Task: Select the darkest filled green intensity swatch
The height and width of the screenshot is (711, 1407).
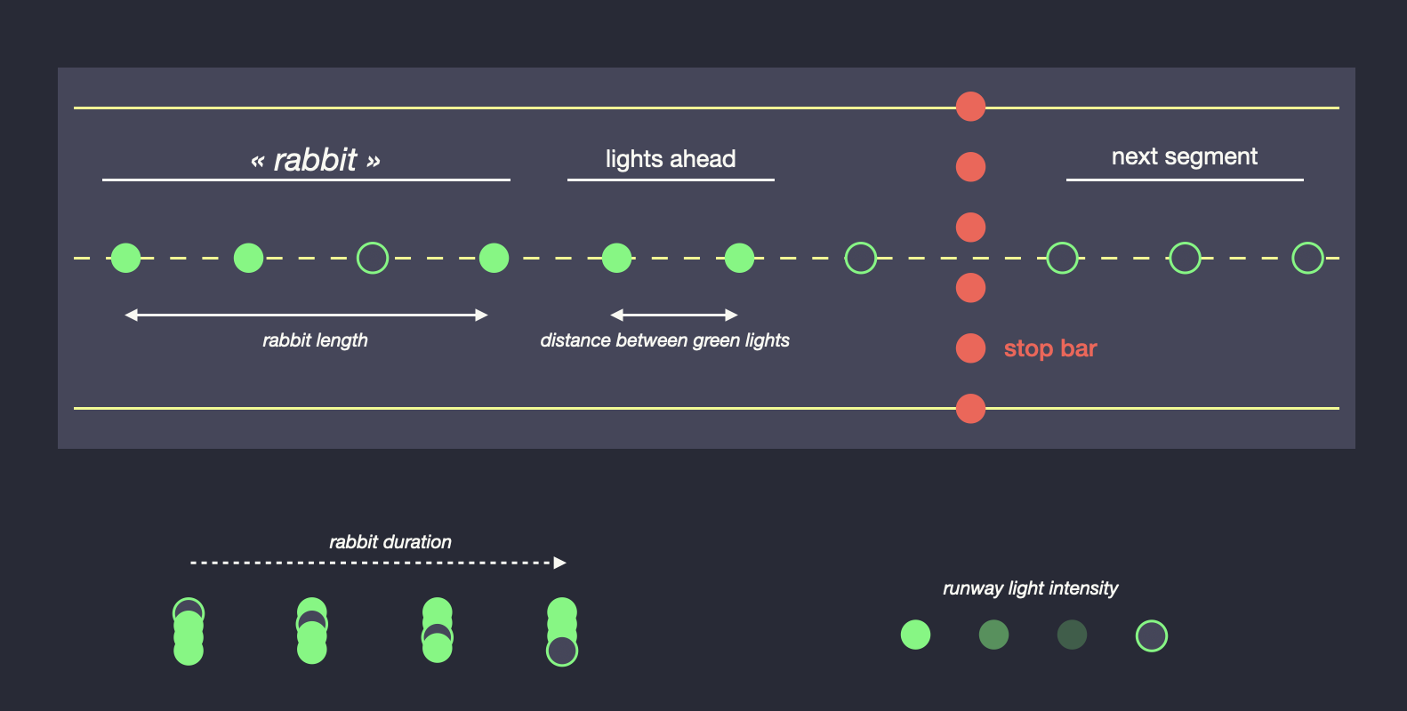Action: [1072, 635]
